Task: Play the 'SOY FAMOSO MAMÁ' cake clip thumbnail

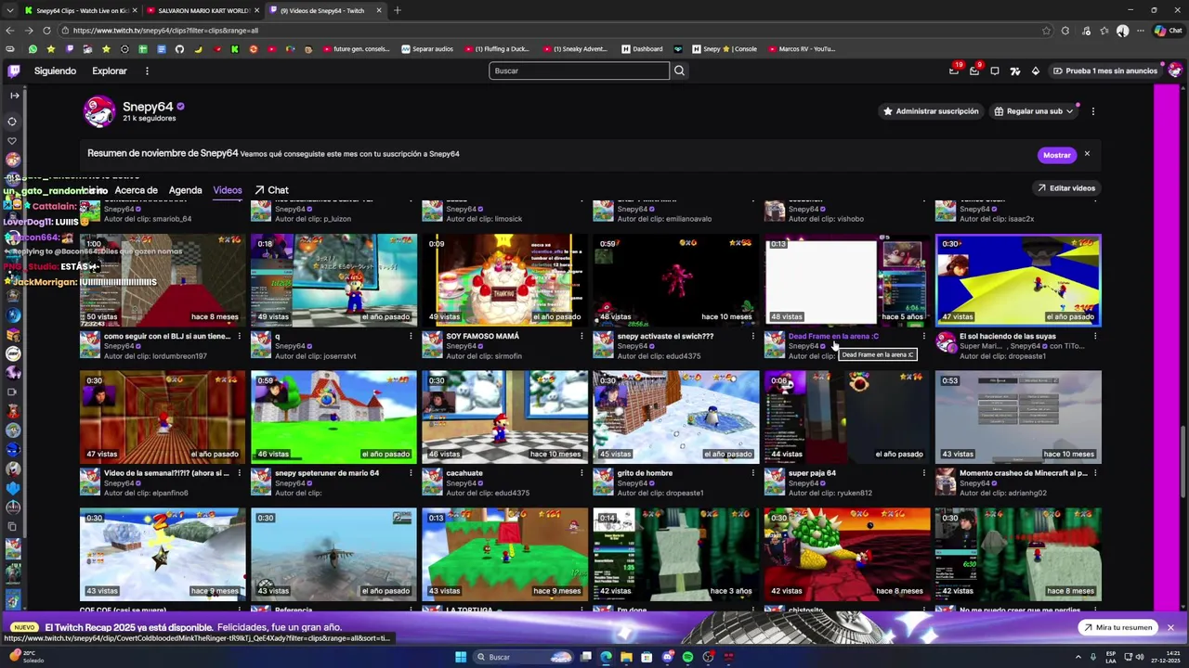Action: click(504, 279)
